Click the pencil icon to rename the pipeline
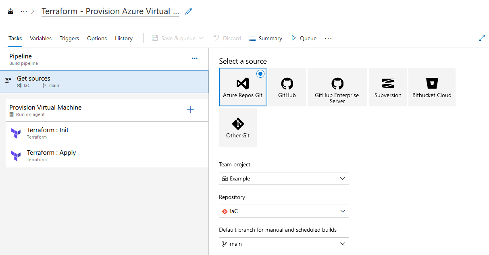Image resolution: width=489 pixels, height=255 pixels. tap(188, 11)
